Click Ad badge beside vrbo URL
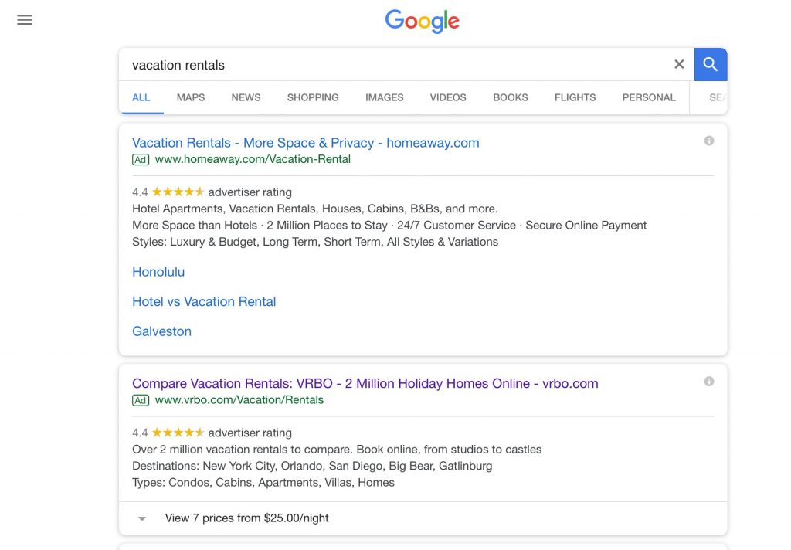Image resolution: width=791 pixels, height=550 pixels. point(141,401)
